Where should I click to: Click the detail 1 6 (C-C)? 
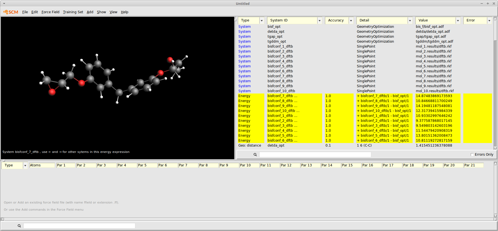[364, 145]
